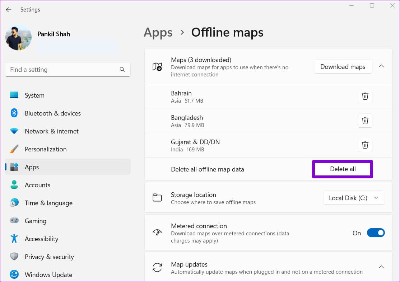Image resolution: width=400 pixels, height=282 pixels.
Task: Click Apps in the breadcrumb
Action: coord(158,32)
